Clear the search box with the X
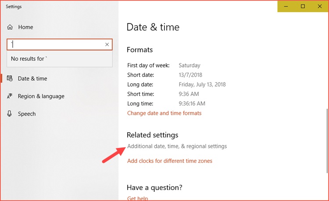The height and width of the screenshot is (201, 329). [107, 44]
